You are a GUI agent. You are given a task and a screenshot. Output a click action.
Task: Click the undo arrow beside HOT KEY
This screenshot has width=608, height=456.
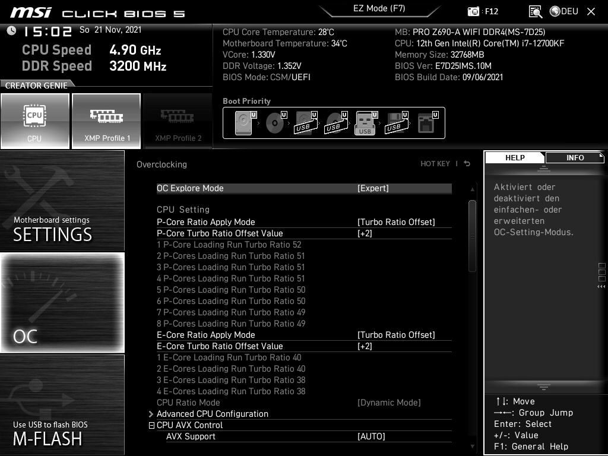[467, 164]
